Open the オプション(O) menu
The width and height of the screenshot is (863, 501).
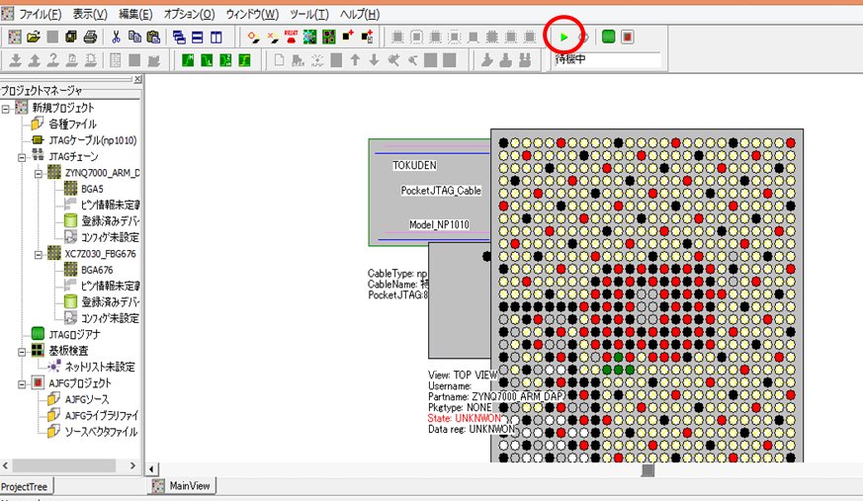pos(189,15)
